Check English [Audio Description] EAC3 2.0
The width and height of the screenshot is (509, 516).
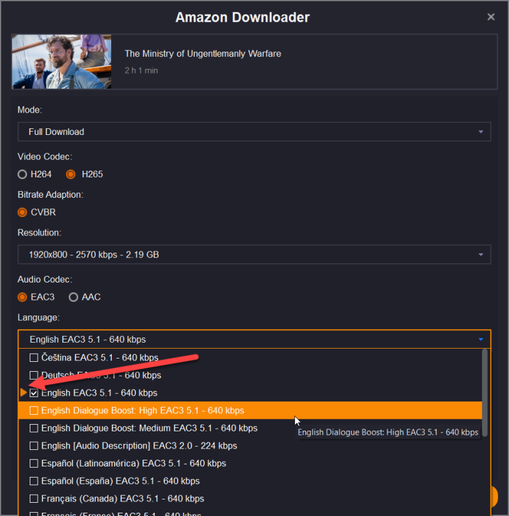[x=34, y=446]
